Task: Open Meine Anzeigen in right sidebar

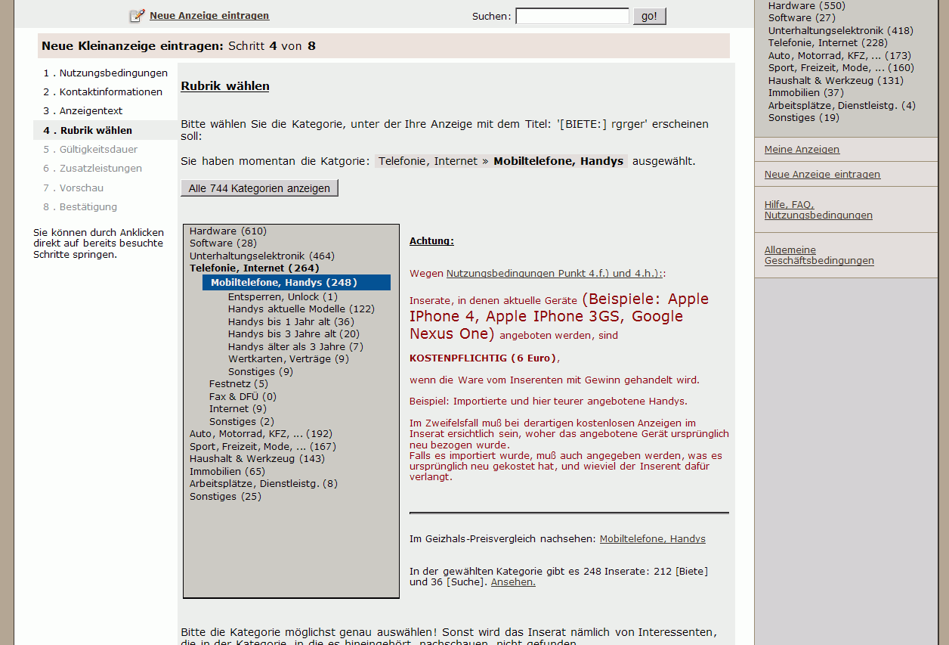Action: tap(802, 150)
